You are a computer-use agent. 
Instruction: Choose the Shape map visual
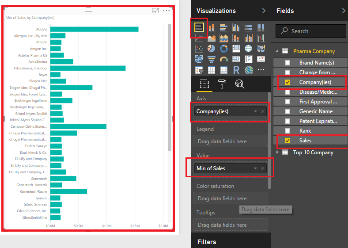tap(199, 59)
